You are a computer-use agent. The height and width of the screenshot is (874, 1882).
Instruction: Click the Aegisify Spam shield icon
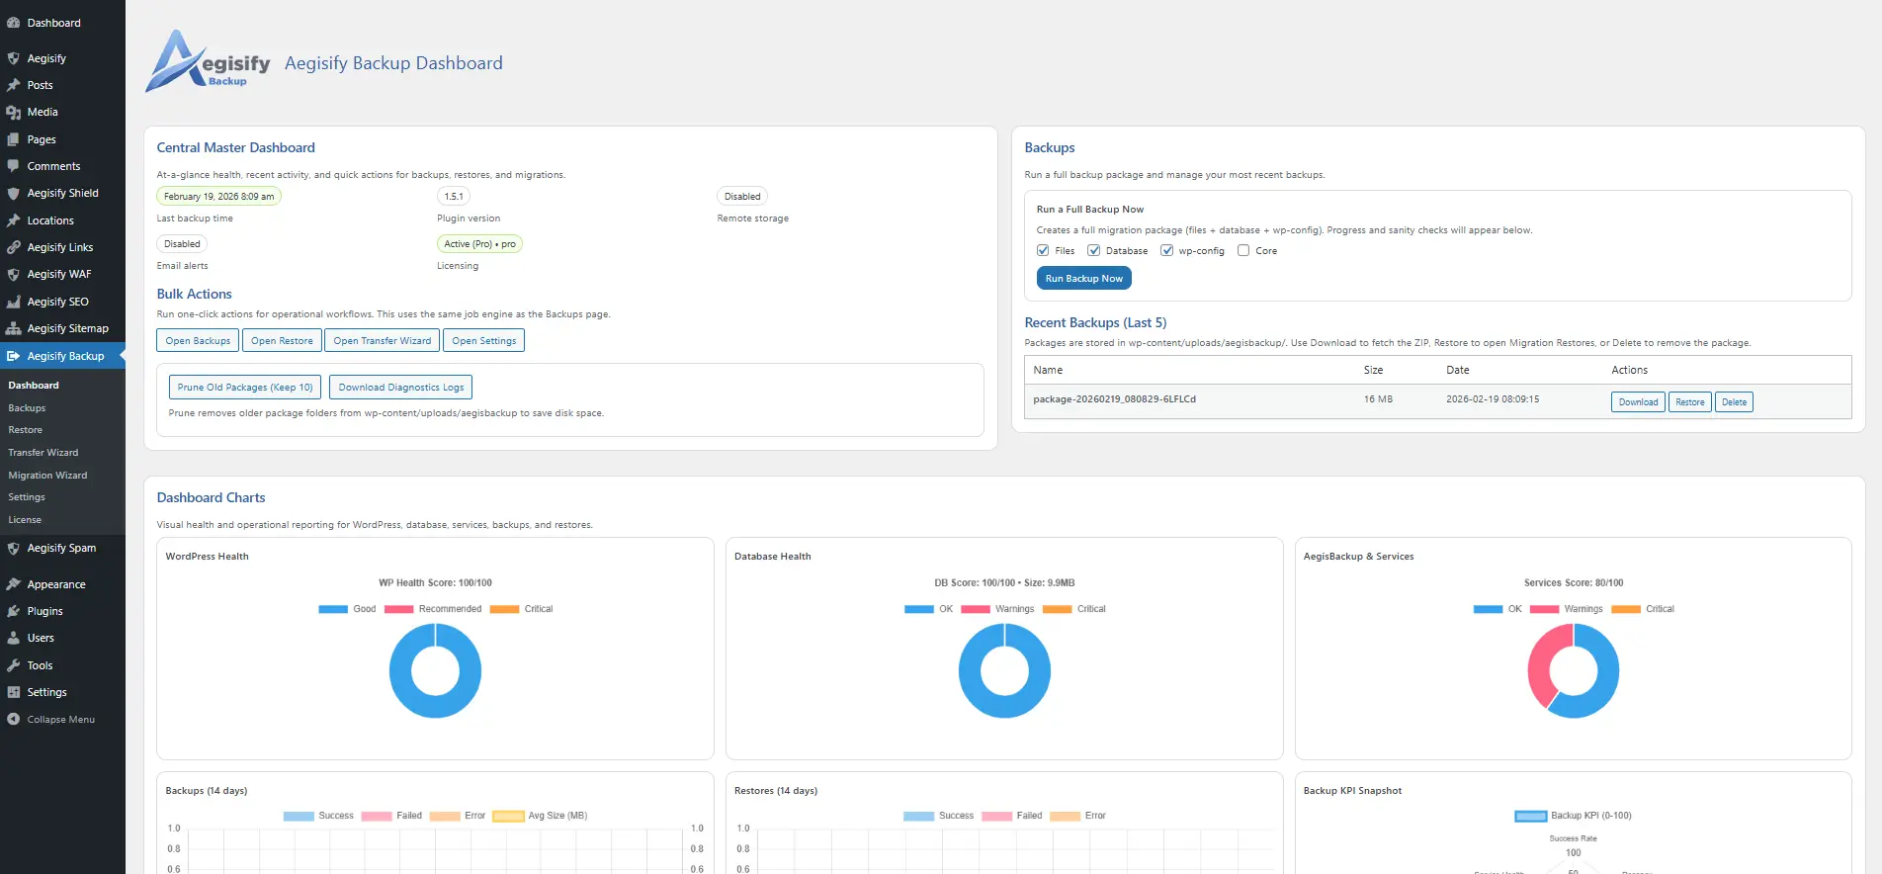click(14, 548)
